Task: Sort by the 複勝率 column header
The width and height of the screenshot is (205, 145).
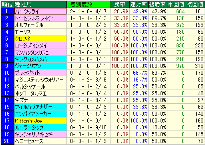Action: (158, 4)
